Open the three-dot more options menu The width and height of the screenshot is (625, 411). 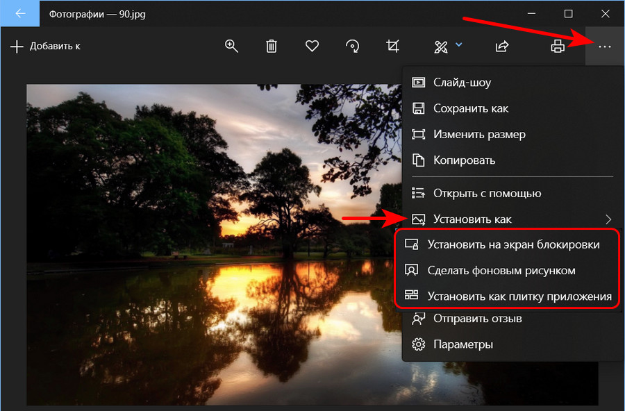pyautogui.click(x=605, y=47)
